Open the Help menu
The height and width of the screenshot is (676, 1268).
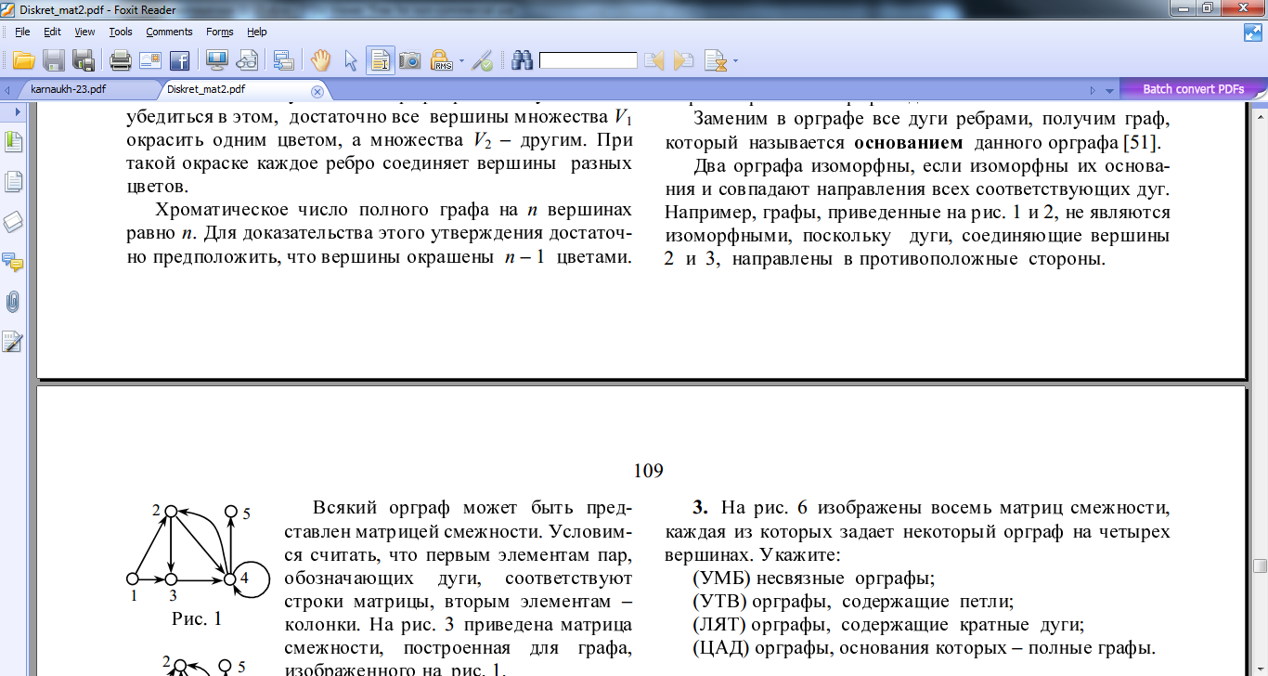click(x=256, y=32)
